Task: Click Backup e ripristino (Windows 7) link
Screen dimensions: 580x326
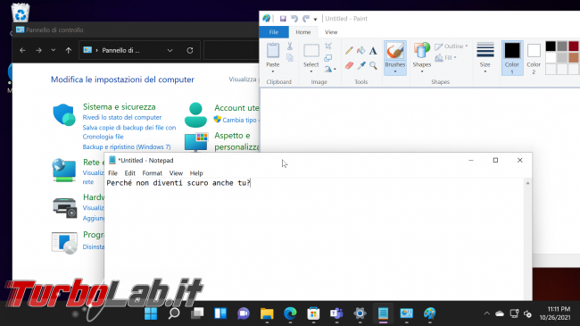Action: coord(127,147)
